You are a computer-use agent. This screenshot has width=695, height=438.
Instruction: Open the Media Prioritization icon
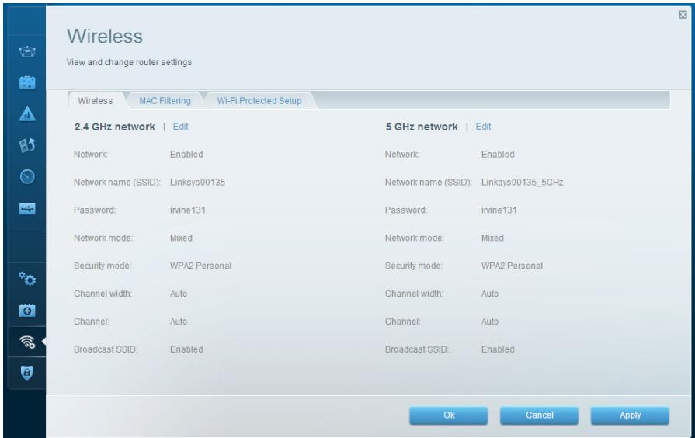(27, 145)
